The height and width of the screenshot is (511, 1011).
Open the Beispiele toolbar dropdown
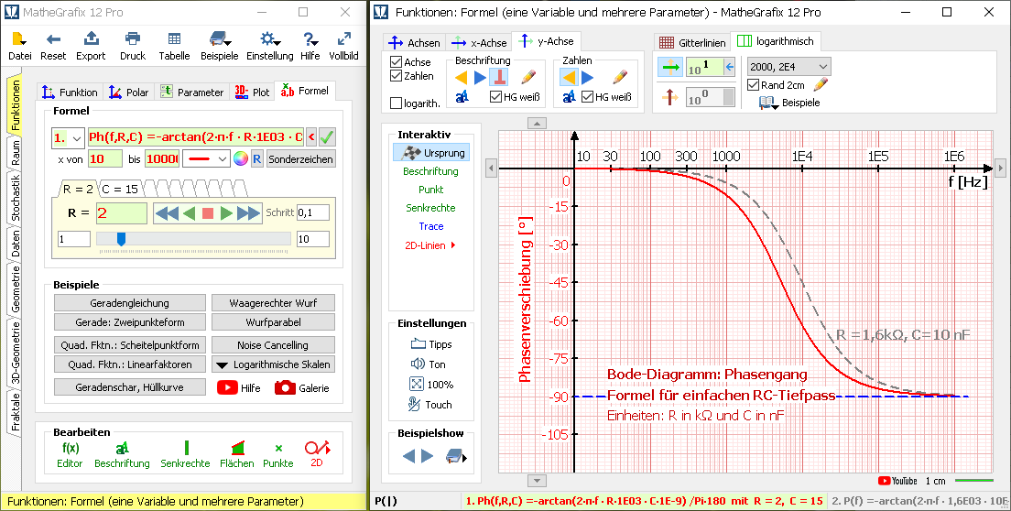click(219, 45)
